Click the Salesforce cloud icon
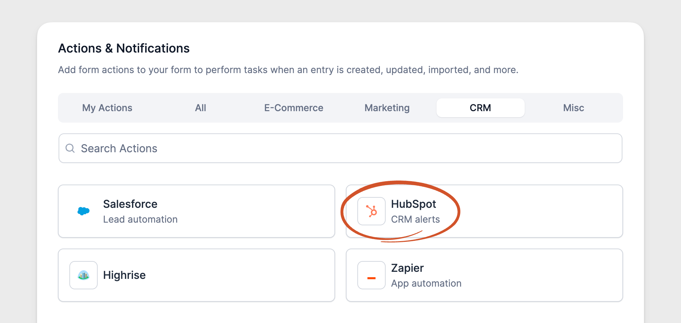 pyautogui.click(x=84, y=211)
